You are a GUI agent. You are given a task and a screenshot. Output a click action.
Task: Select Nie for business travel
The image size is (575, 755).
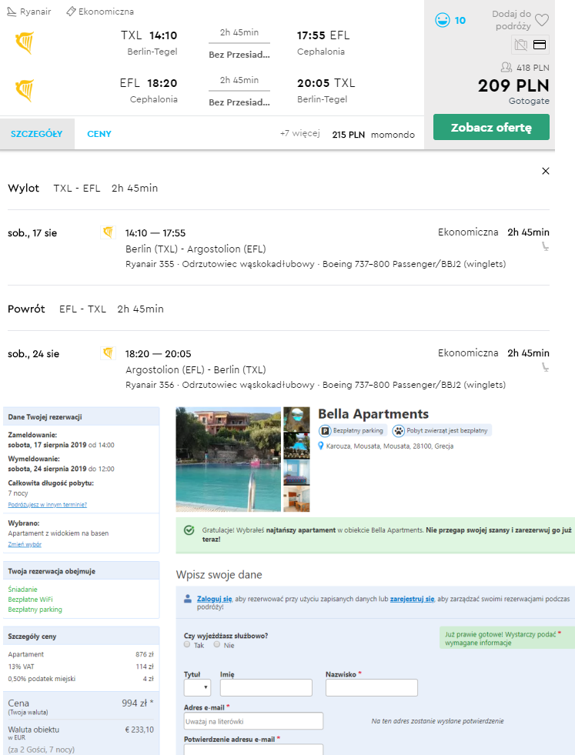coord(217,644)
